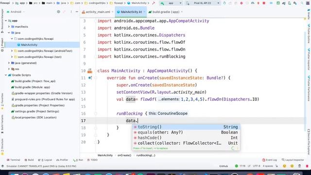Viewport: 311px width, 175px height.
Task: Open the Run tool window
Action: click(78, 160)
